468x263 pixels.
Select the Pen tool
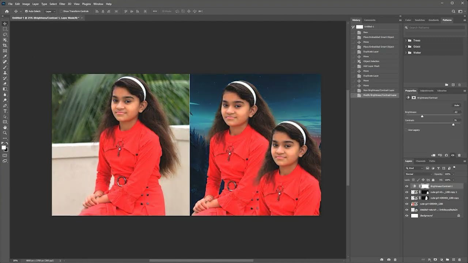(5, 106)
